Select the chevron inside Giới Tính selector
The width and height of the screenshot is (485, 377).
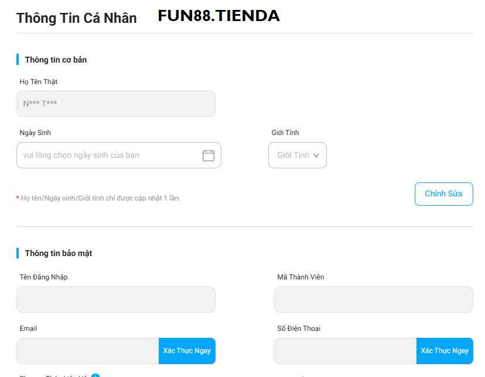coord(315,155)
